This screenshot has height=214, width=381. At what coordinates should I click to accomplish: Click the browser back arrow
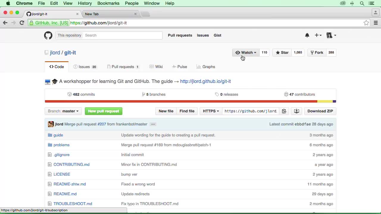coord(5,23)
